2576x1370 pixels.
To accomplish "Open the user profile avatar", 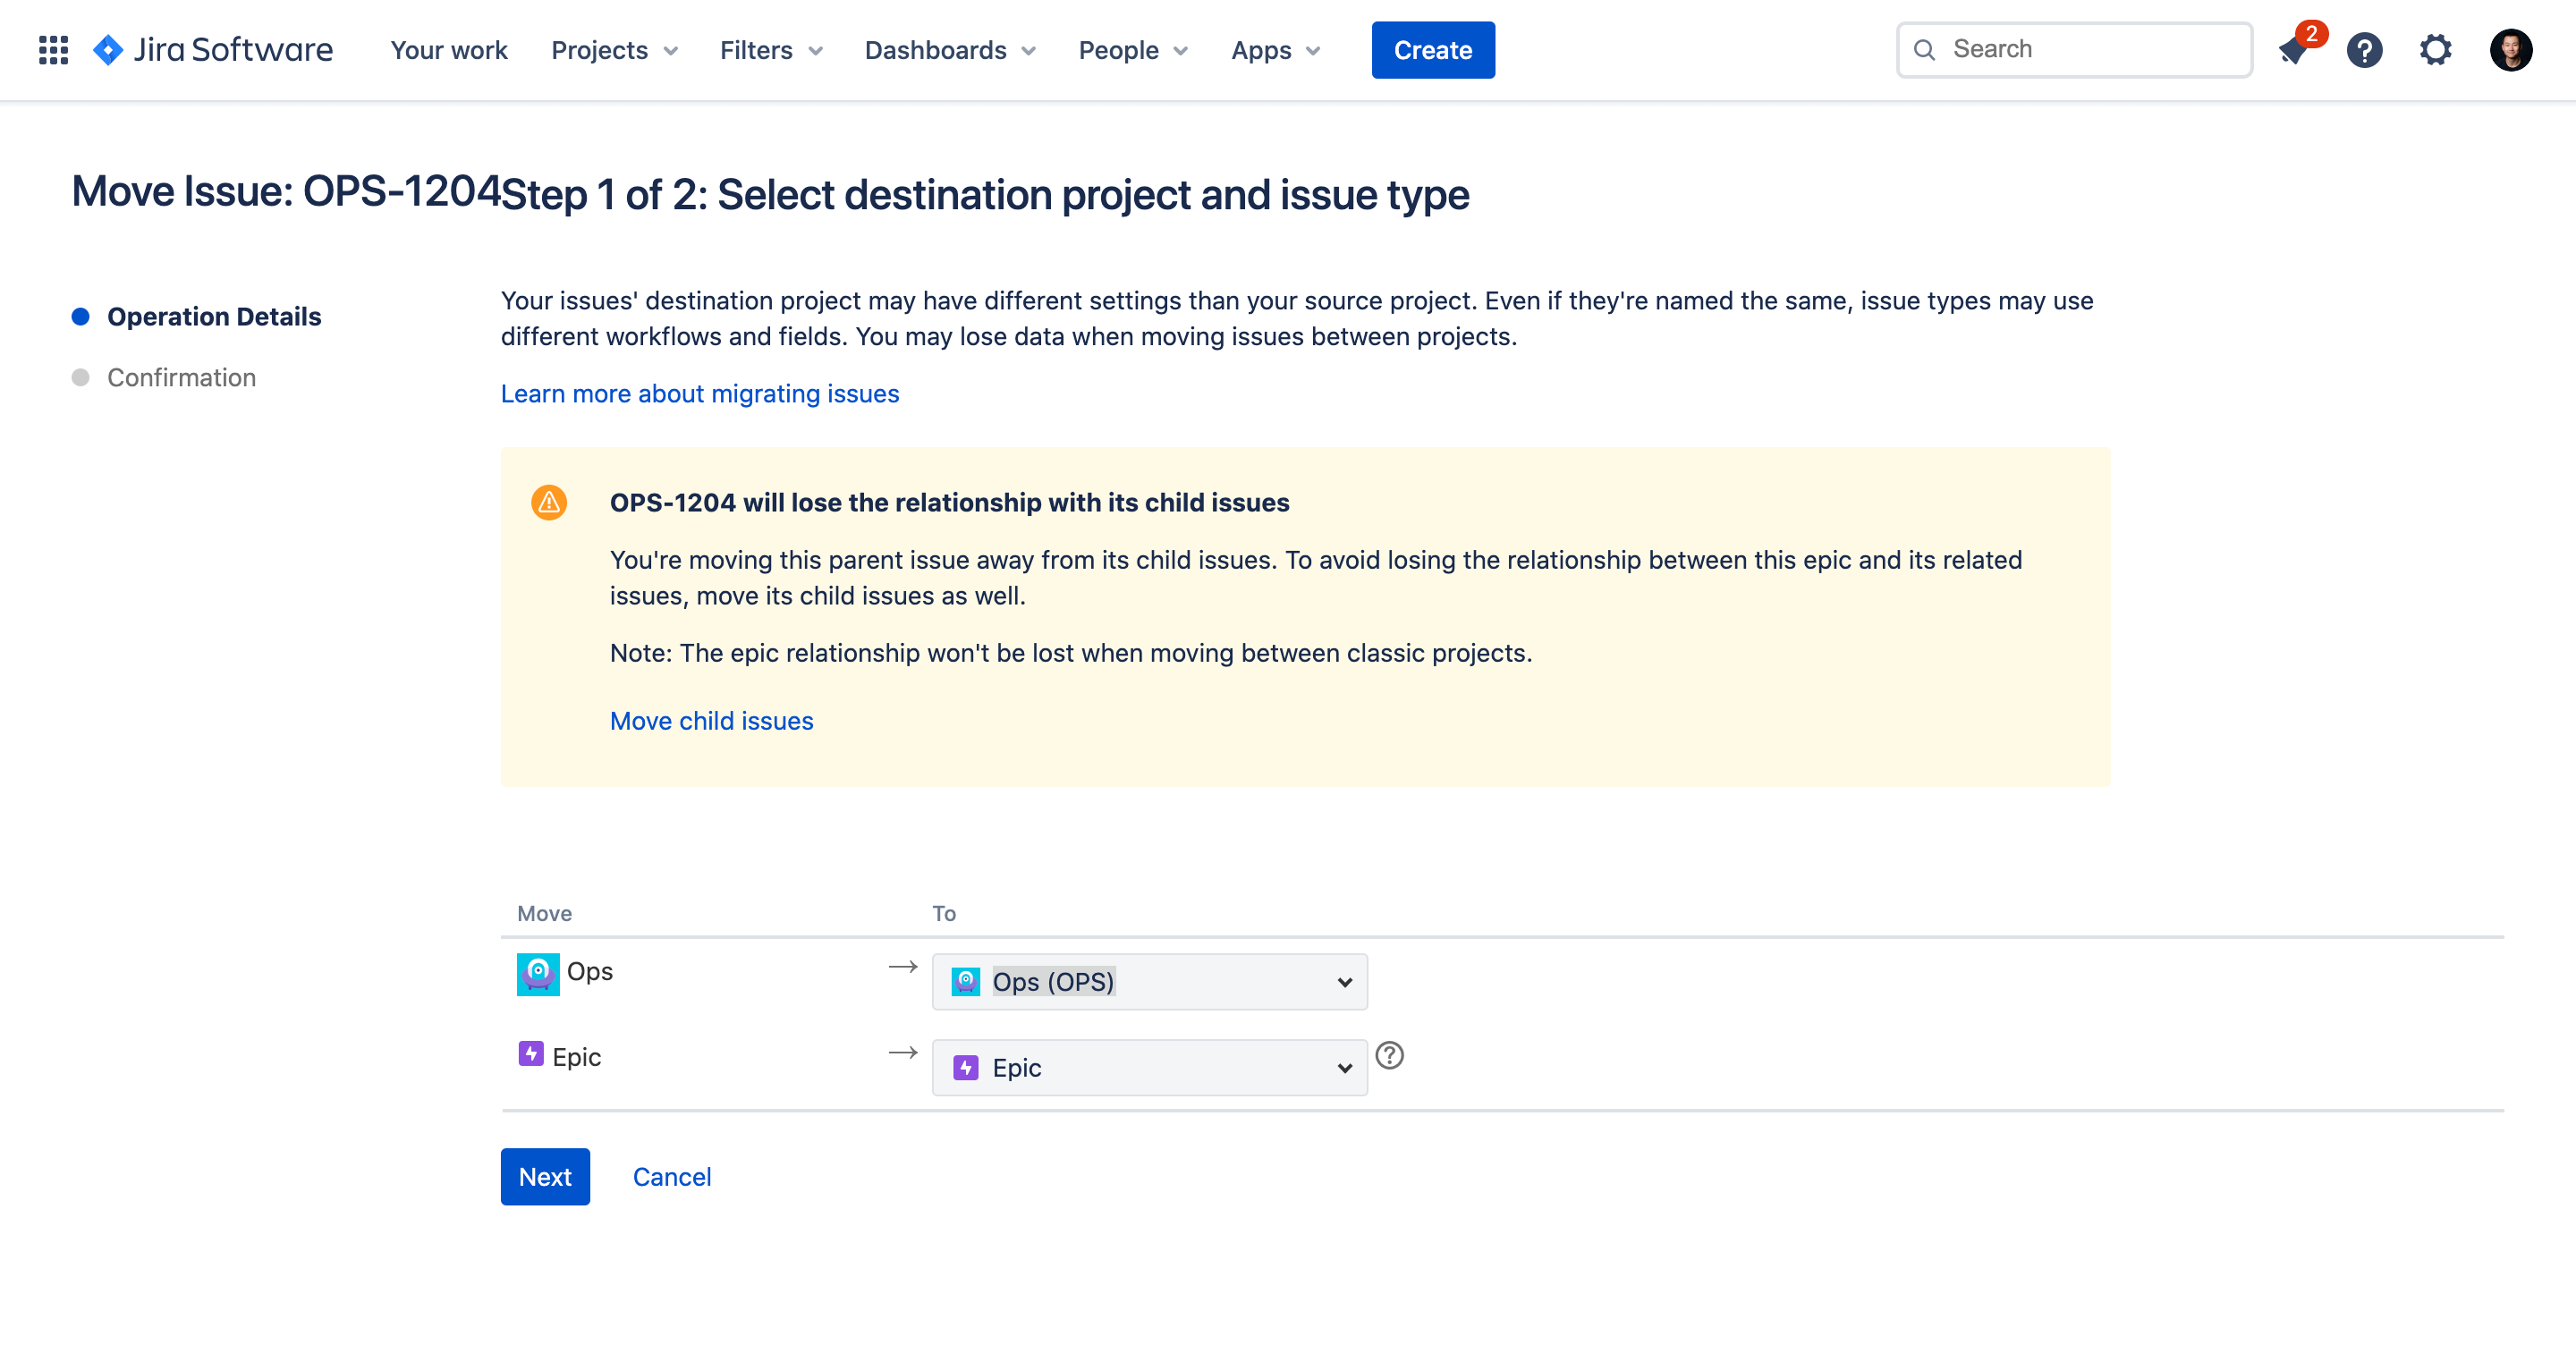I will tap(2510, 50).
